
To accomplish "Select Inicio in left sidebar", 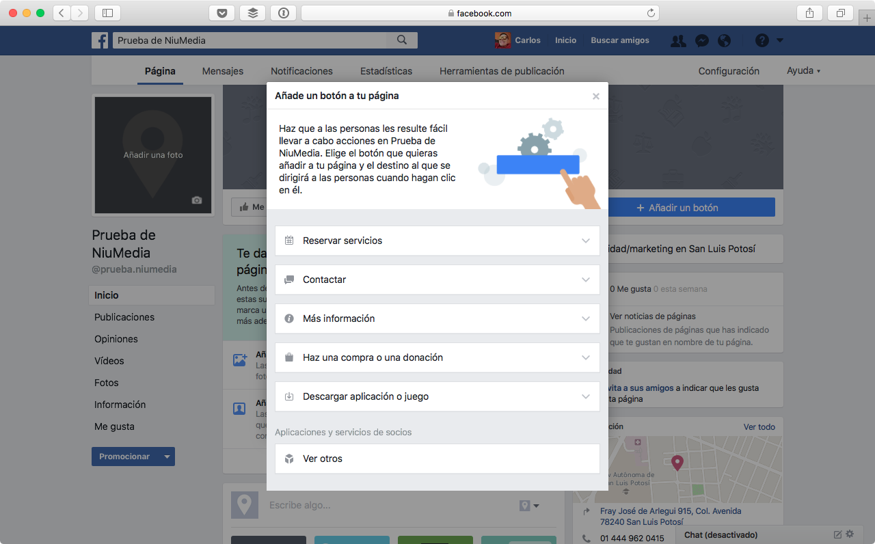I will [x=152, y=295].
